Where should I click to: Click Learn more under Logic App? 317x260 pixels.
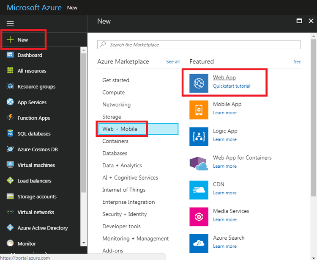[224, 139]
